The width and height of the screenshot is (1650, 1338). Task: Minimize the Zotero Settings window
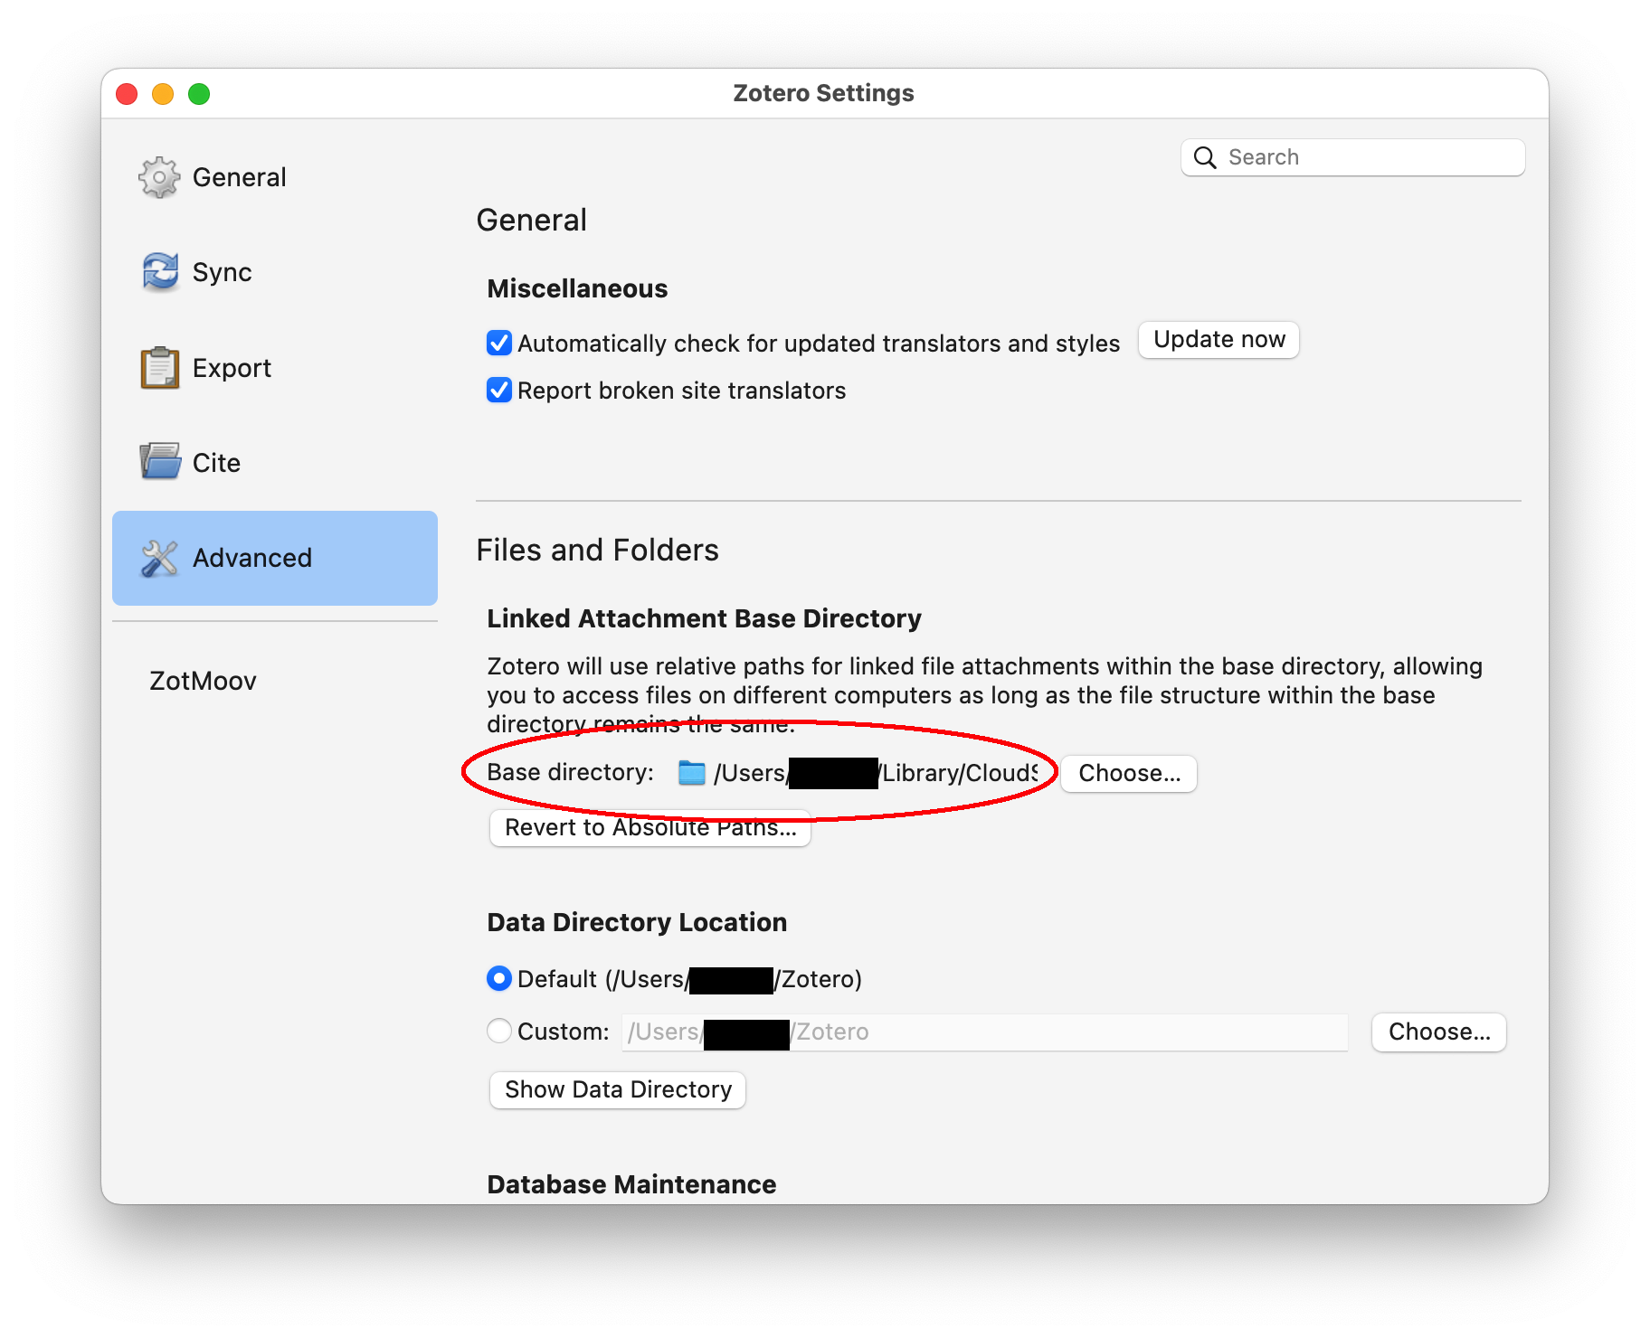click(163, 94)
